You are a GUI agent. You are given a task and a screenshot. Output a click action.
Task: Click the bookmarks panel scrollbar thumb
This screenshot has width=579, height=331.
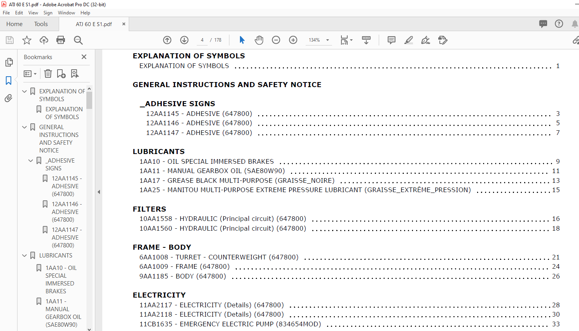[89, 100]
